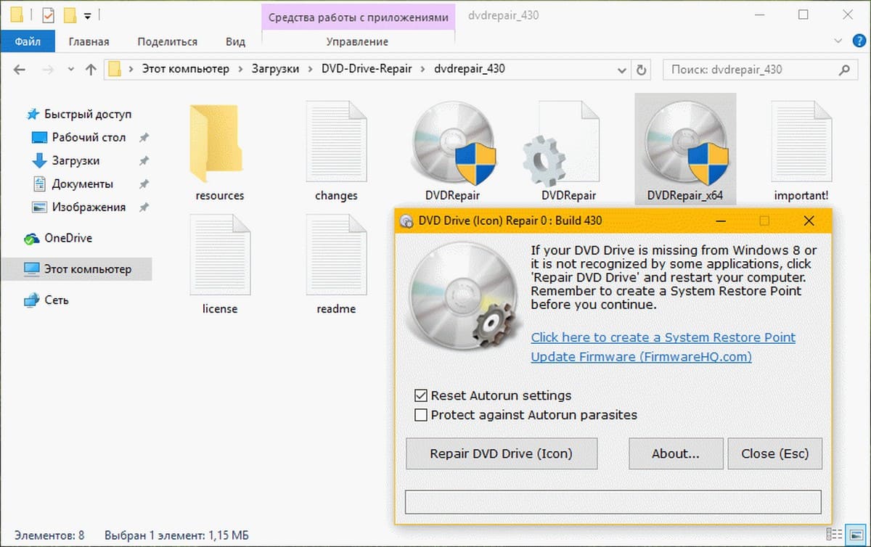Switch to Поделиться ribbon tab
The width and height of the screenshot is (871, 547).
[x=168, y=41]
